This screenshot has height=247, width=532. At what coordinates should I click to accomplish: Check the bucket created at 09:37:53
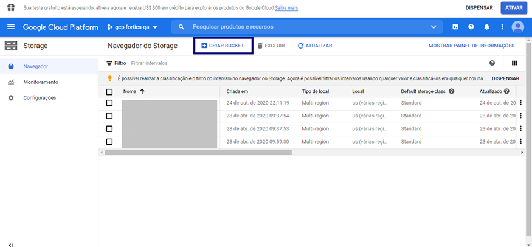coord(109,128)
